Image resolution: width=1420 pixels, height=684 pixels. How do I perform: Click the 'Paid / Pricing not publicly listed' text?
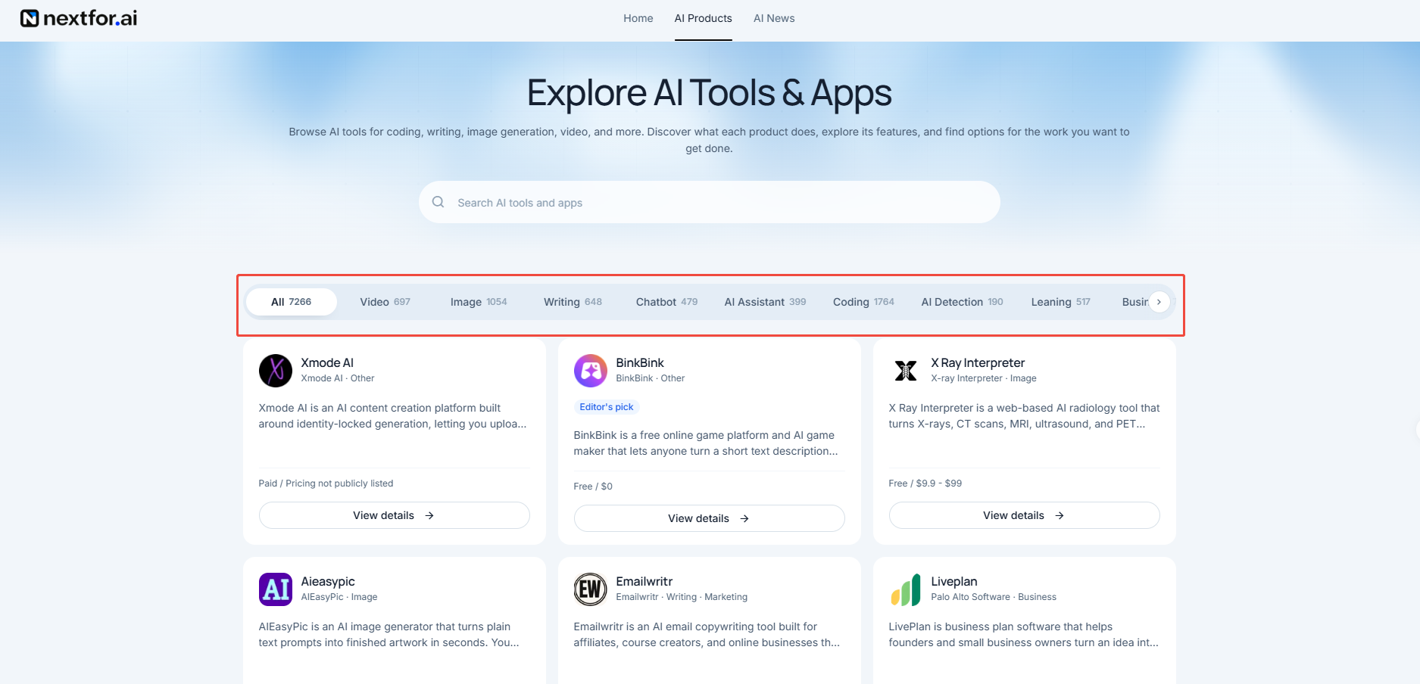pos(326,483)
